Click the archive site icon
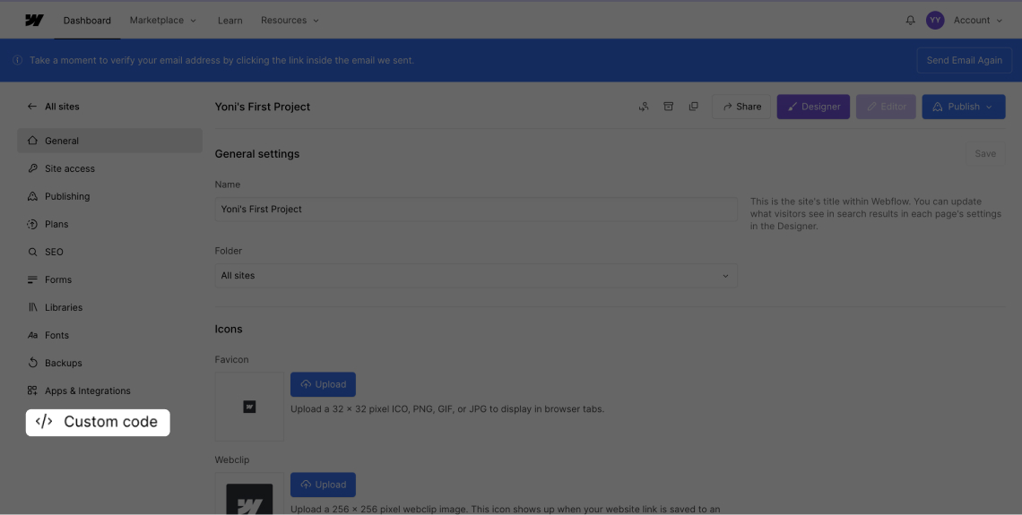 [x=668, y=107]
